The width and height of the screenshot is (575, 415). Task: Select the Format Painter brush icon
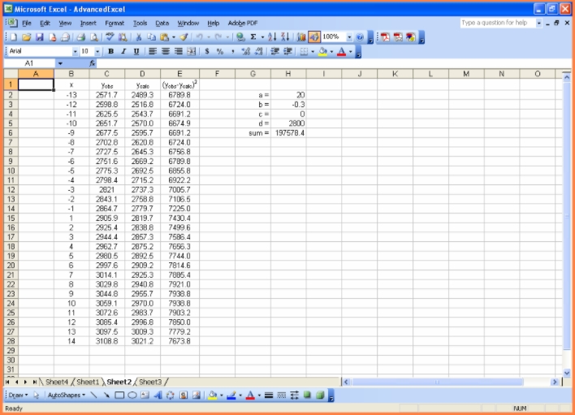pyautogui.click(x=184, y=37)
